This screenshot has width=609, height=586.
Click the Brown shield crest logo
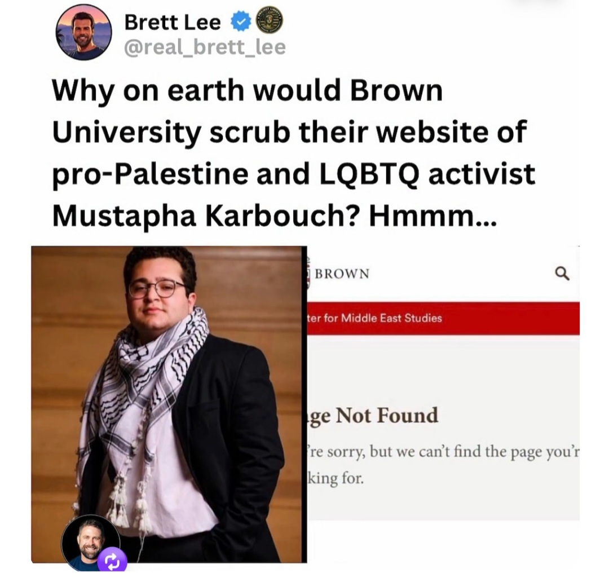[309, 273]
